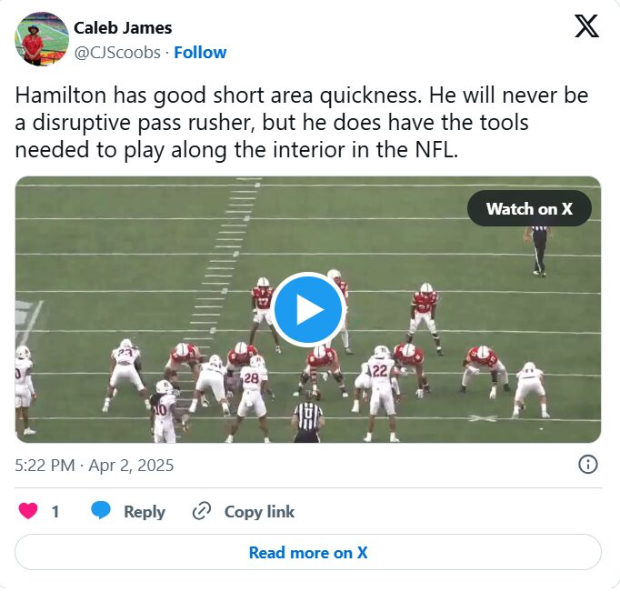
Task: Open the 5:22 PM · Apr 2, 2025 timestamp
Action: tap(95, 466)
